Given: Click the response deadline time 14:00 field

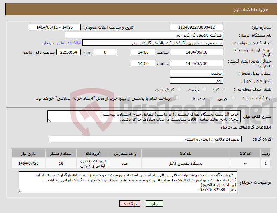Looking at the screenshot, I should tap(143, 52).
